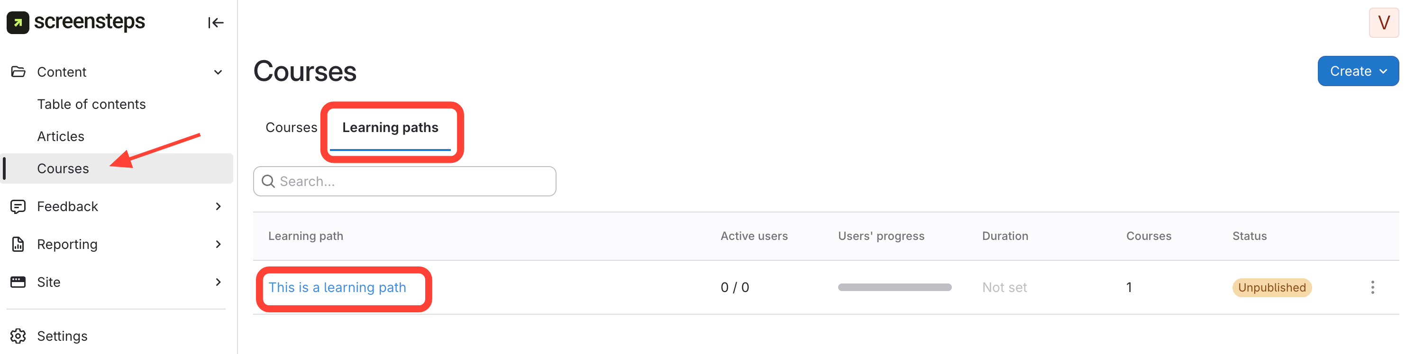This screenshot has width=1406, height=354.
Task: Open Settings via the gear icon
Action: [18, 336]
